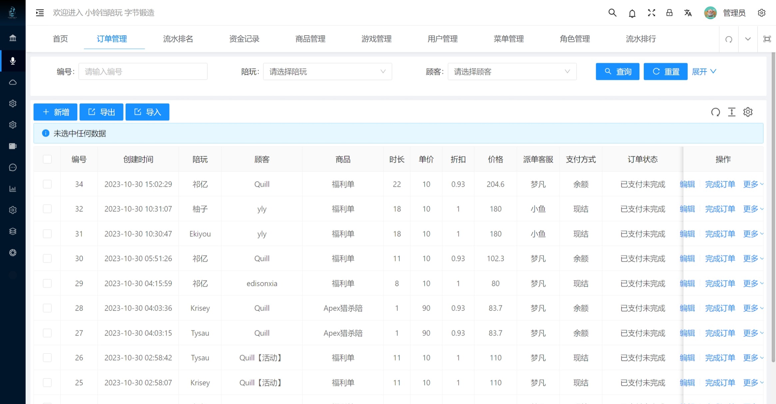776x404 pixels.
Task: Open the 请选择顾客 dropdown
Action: 512,71
